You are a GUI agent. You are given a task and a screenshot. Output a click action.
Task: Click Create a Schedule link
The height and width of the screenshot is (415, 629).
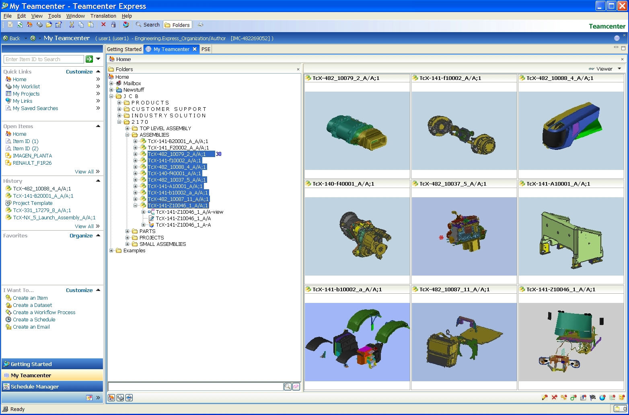point(34,319)
